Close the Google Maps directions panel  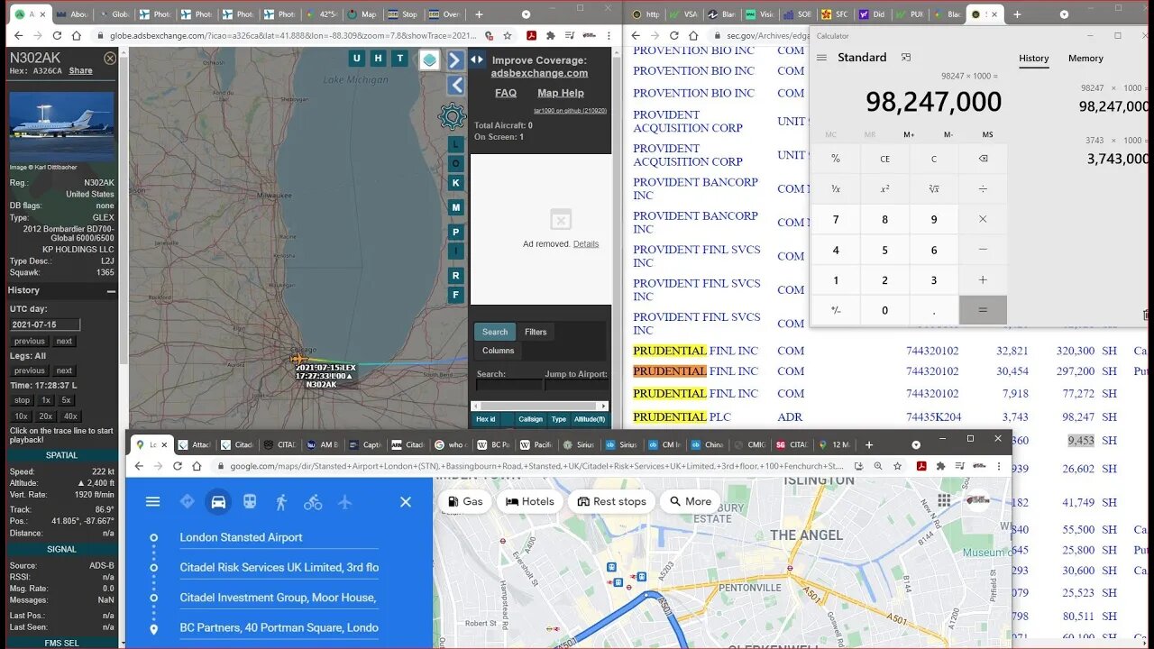[x=406, y=502]
